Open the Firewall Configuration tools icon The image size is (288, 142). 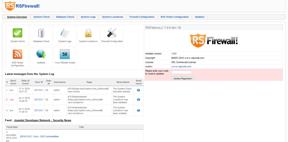(x=112, y=33)
